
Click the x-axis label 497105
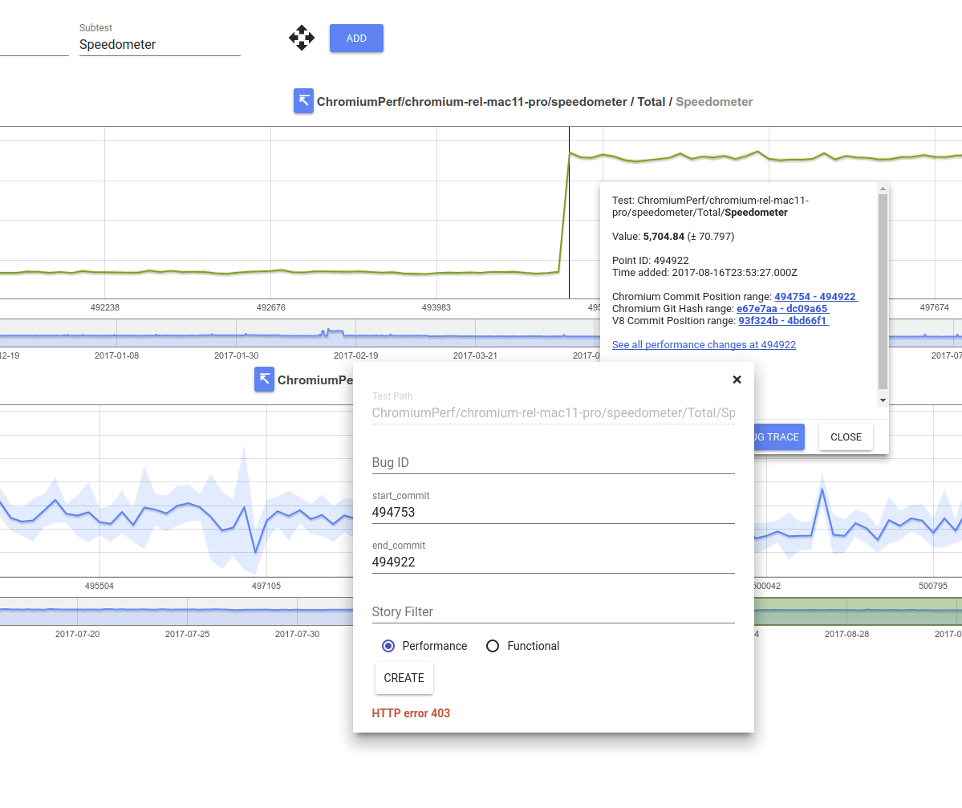pyautogui.click(x=266, y=586)
